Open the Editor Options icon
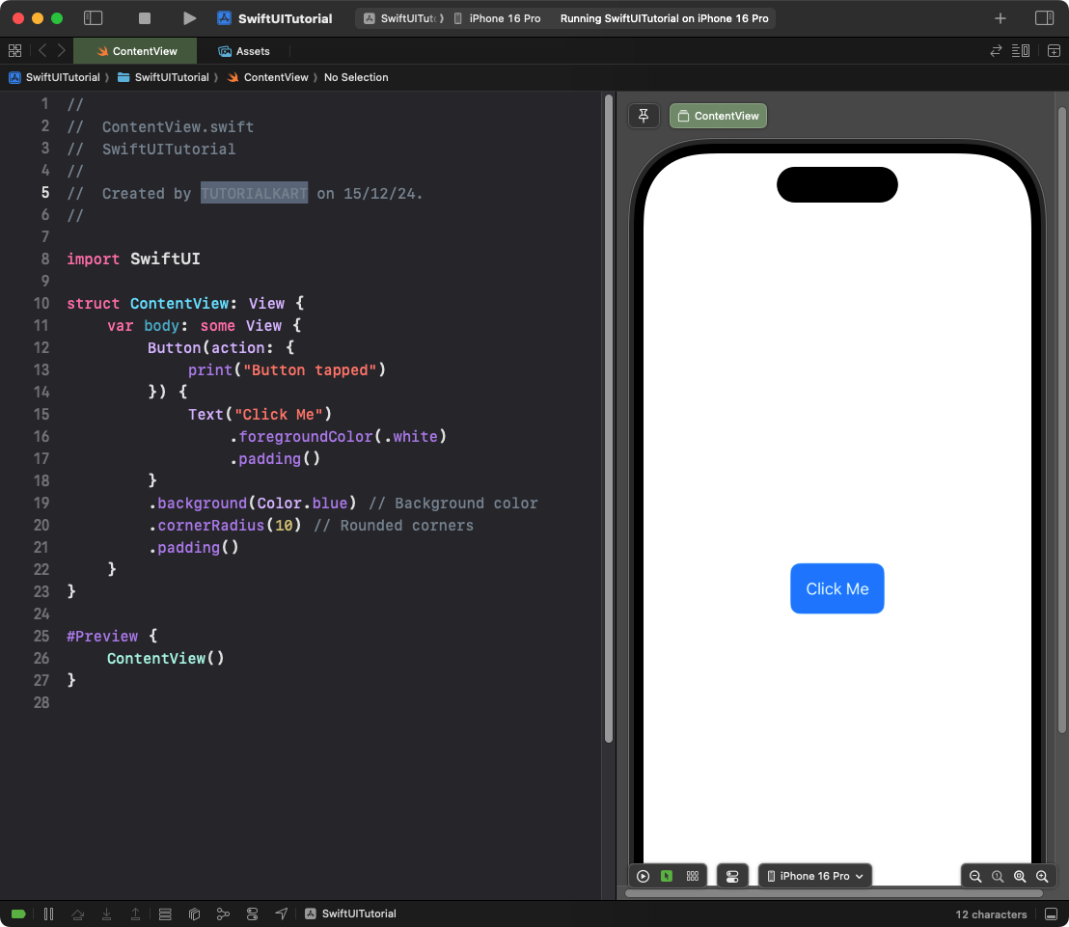The height and width of the screenshot is (927, 1069). (x=1021, y=51)
